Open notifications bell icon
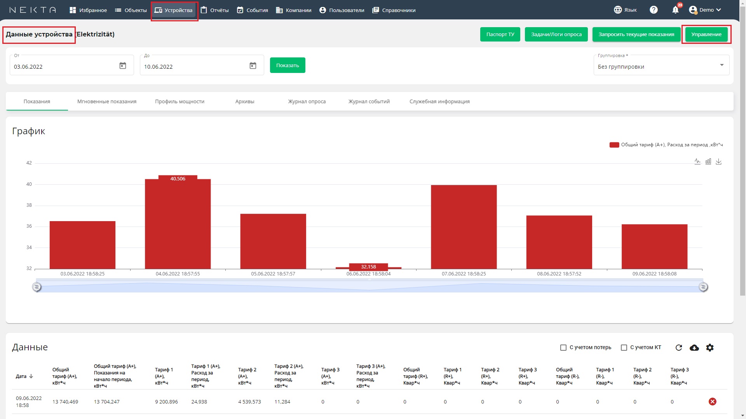746x419 pixels. click(x=676, y=10)
